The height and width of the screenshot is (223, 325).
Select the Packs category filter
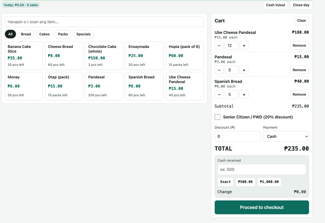pos(63,34)
